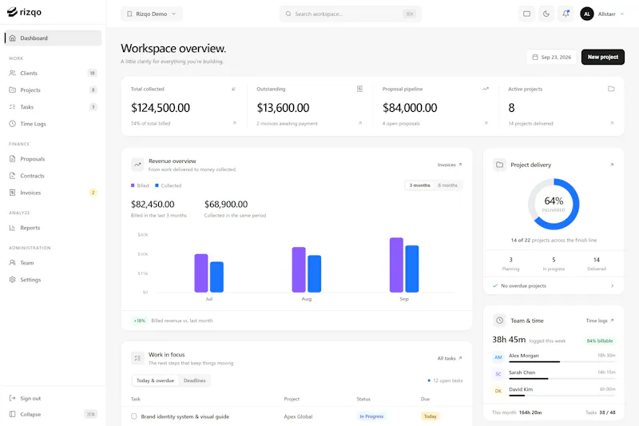
Task: Click the AL user avatar
Action: (587, 14)
